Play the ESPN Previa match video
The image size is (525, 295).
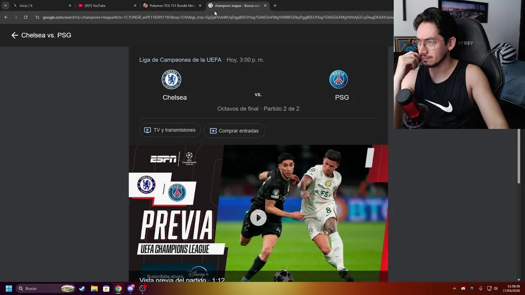258,218
